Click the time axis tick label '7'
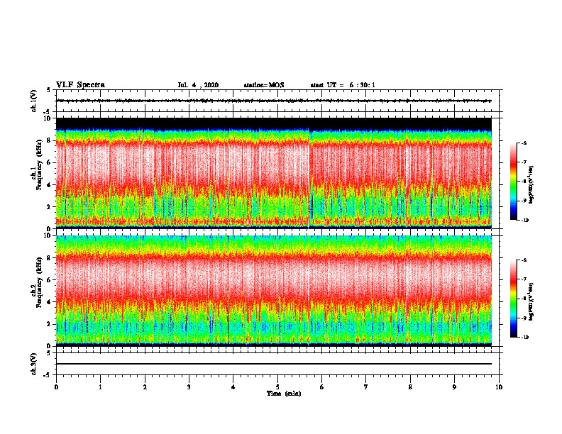 [366, 386]
